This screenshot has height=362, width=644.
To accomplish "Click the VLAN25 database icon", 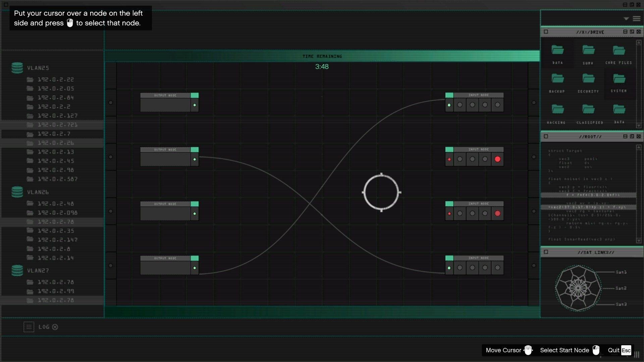I will tap(17, 68).
